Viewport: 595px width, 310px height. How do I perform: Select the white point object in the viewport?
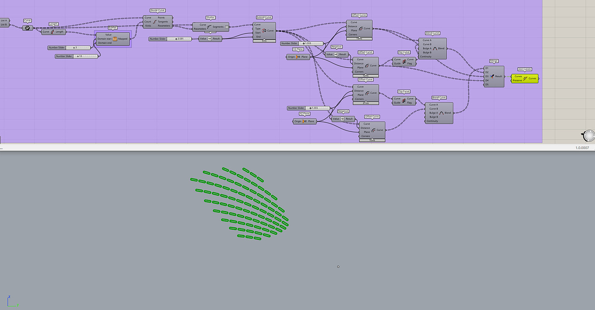coord(338,267)
